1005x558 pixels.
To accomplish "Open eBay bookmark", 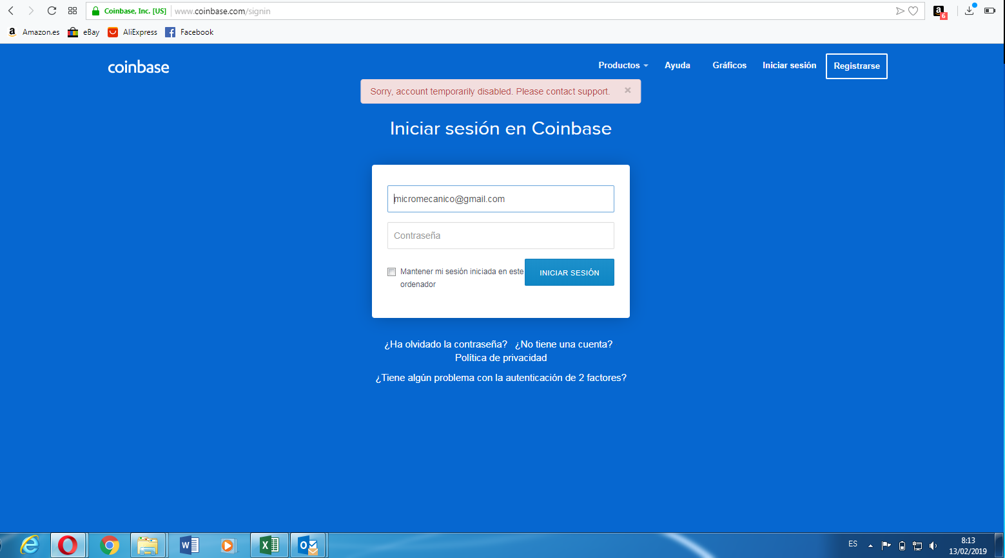I will (84, 32).
